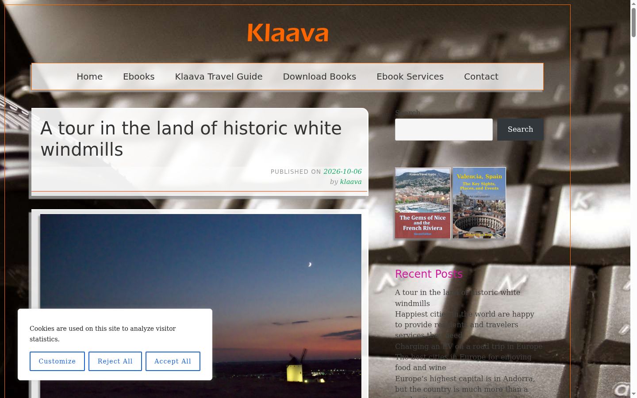Click Customize in cookie banner
The image size is (637, 398).
click(57, 361)
